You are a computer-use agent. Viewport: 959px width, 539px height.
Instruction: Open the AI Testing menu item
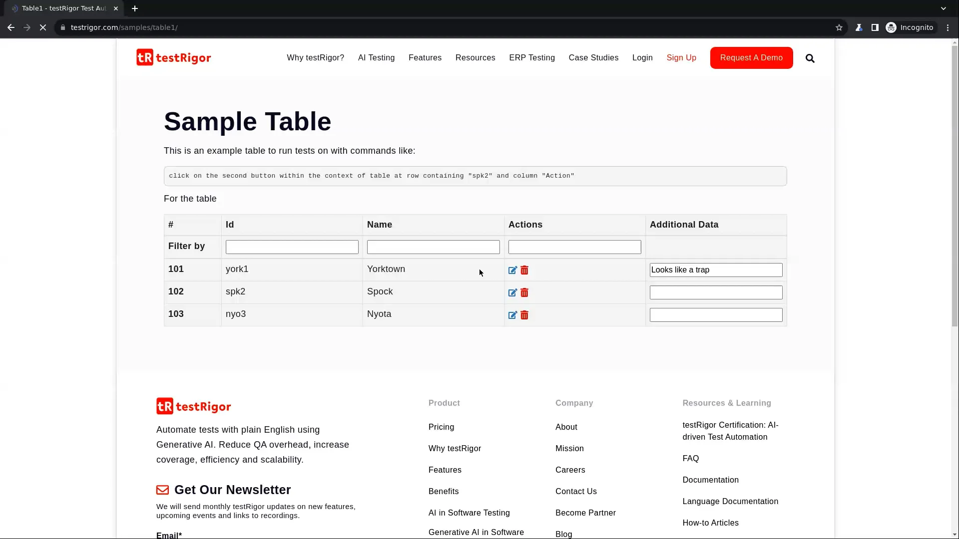376,58
